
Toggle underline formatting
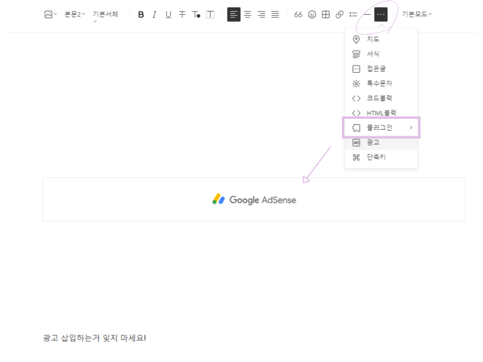pos(168,15)
